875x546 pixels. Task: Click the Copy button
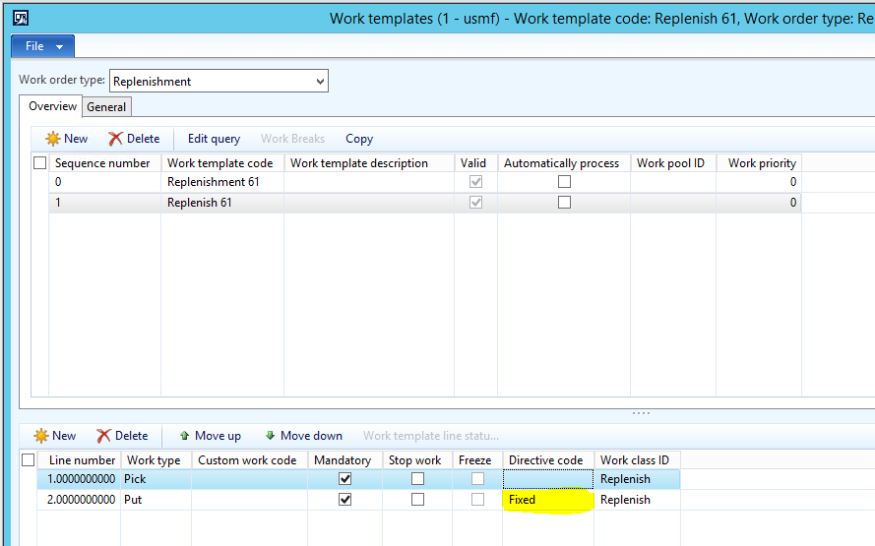pyautogui.click(x=359, y=139)
